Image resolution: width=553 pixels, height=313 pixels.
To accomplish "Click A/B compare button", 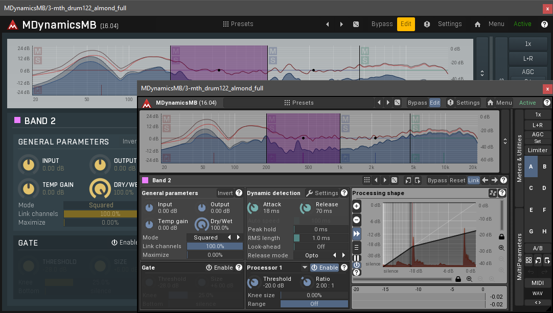I will [538, 248].
